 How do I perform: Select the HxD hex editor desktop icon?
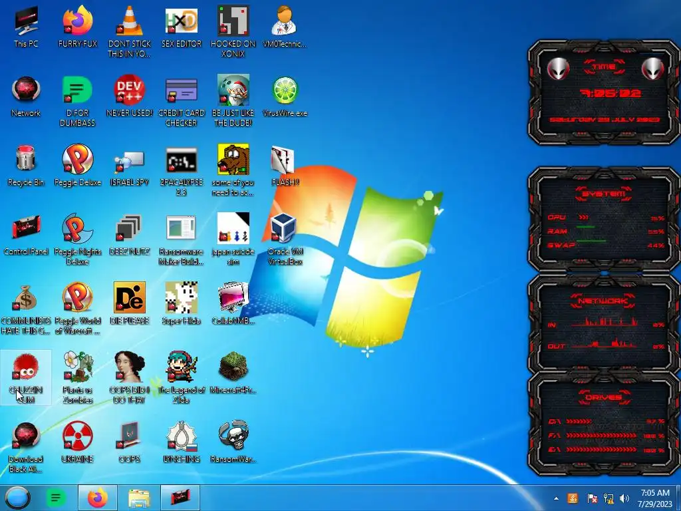tap(181, 21)
